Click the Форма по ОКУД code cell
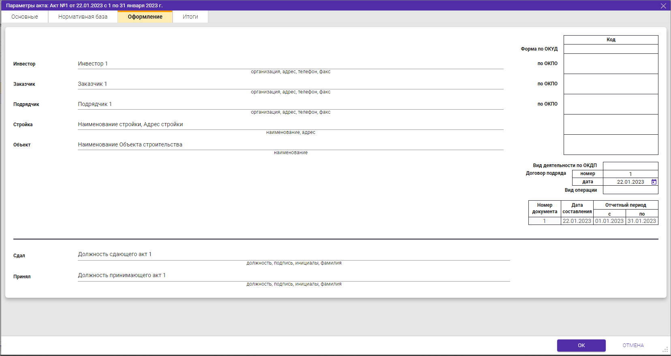Screen dimensions: 671x356 point(611,49)
